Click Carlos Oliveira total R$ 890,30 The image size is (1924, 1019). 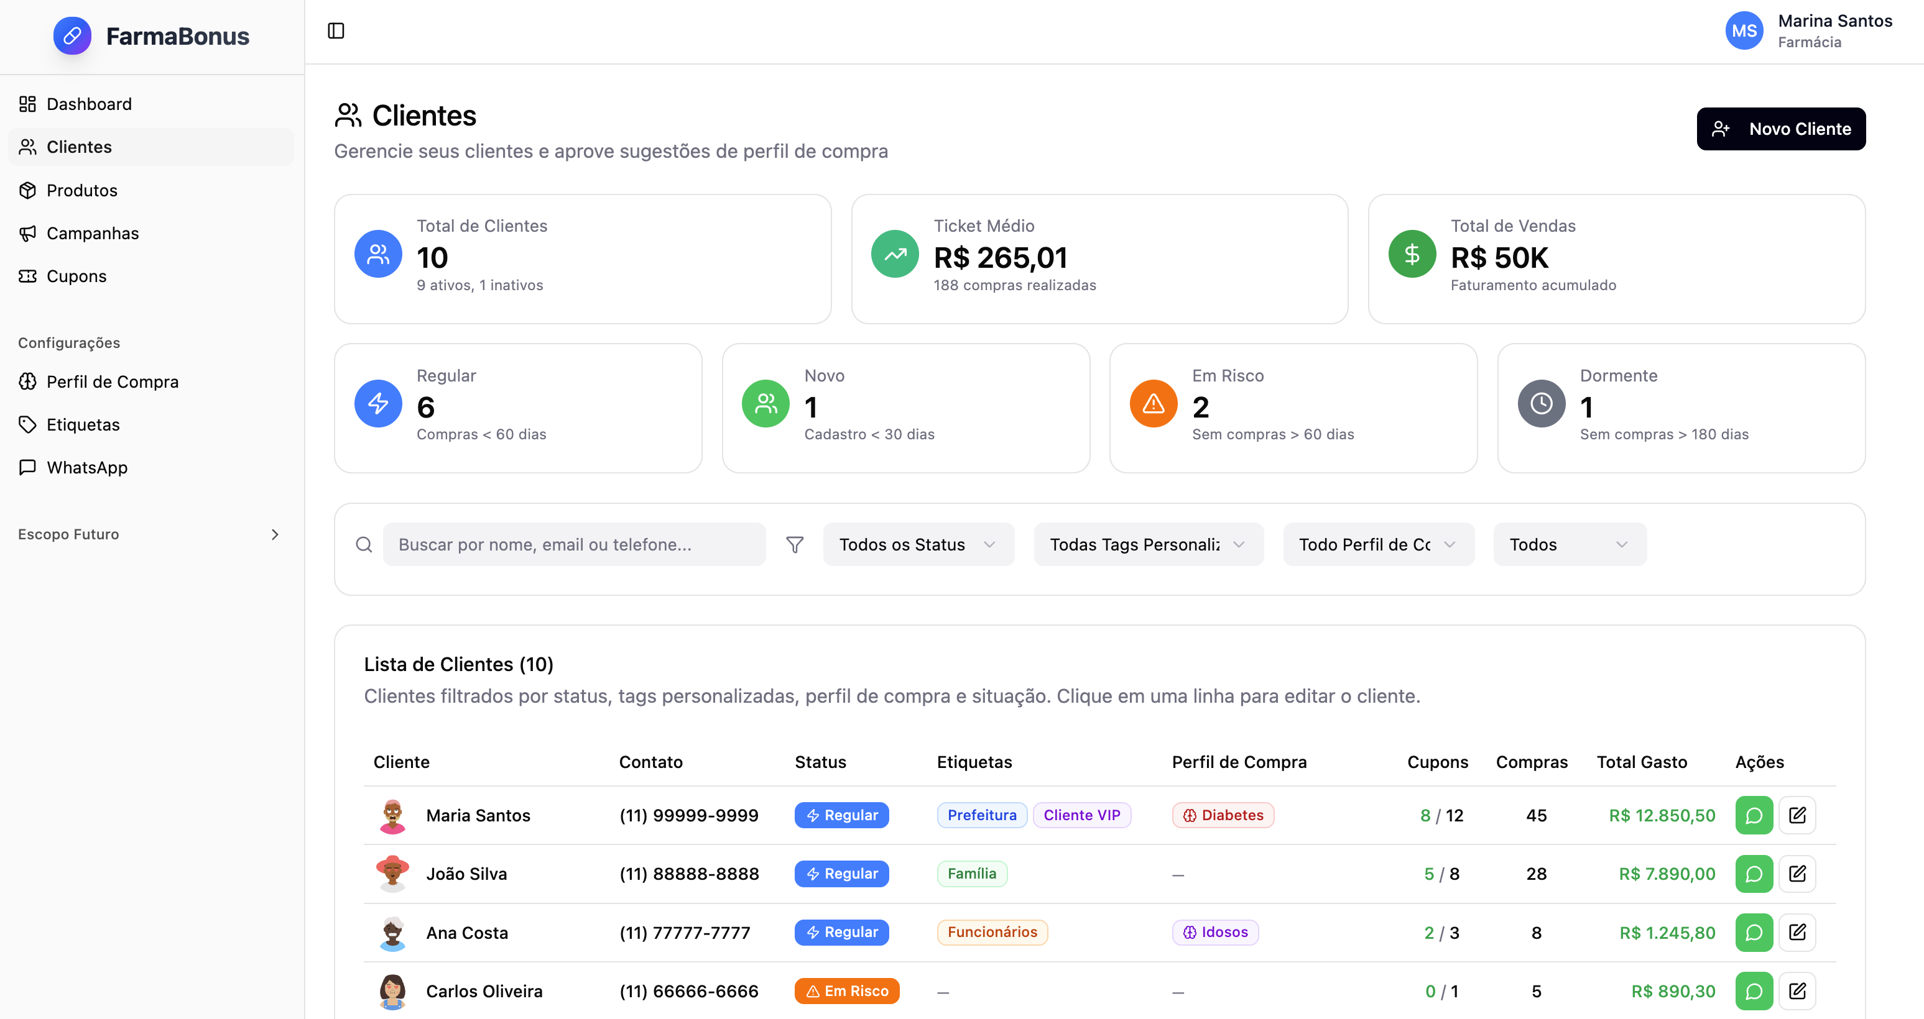coord(1673,992)
